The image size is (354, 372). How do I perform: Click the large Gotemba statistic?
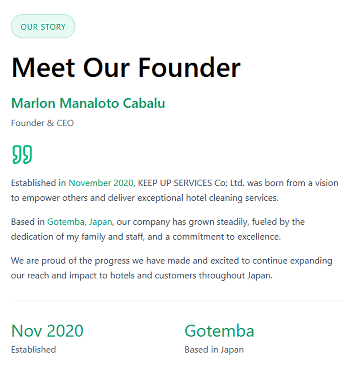219,331
